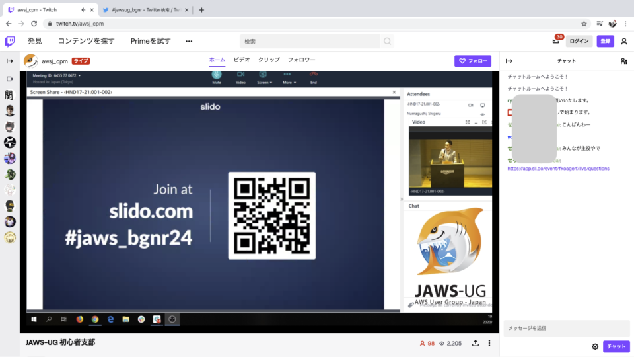The height and width of the screenshot is (357, 634).
Task: Click the speaker video thumbnail
Action: click(450, 159)
